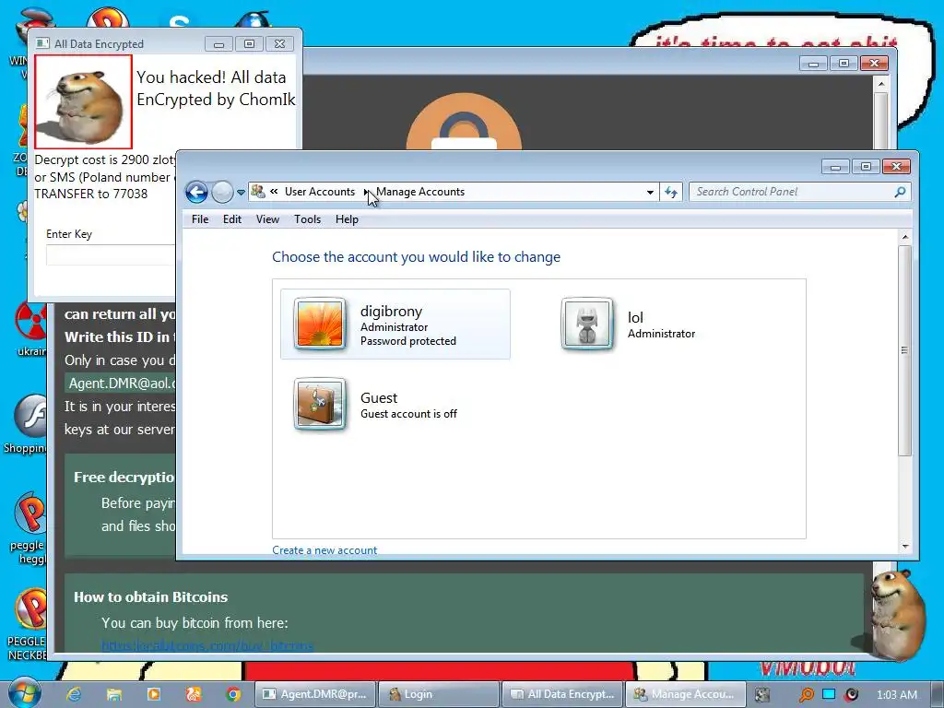Click the search magnifier in Search Control Panel
Image resolution: width=944 pixels, height=708 pixels.
(900, 192)
